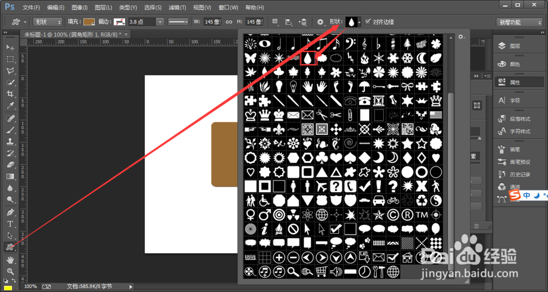
Task: Open the stroke line style dropdown
Action: 178,22
